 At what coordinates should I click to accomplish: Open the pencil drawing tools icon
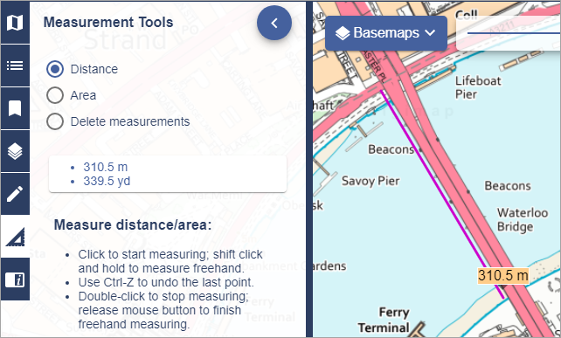coord(15,194)
